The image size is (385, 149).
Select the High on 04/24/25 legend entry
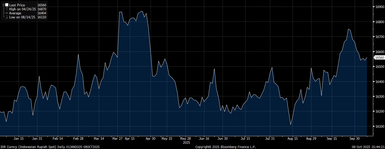pos(23,9)
